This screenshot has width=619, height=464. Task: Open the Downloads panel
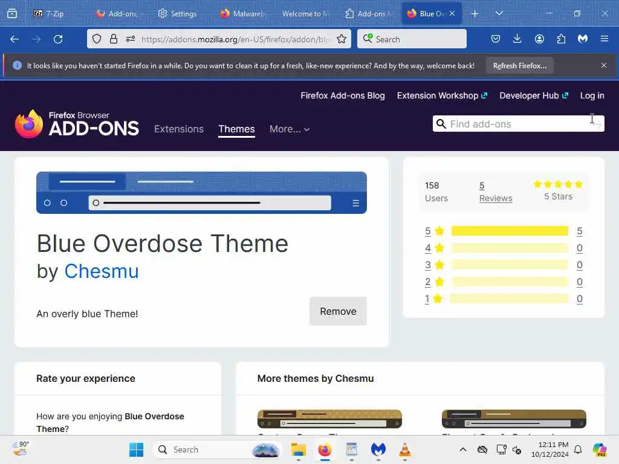coord(517,39)
